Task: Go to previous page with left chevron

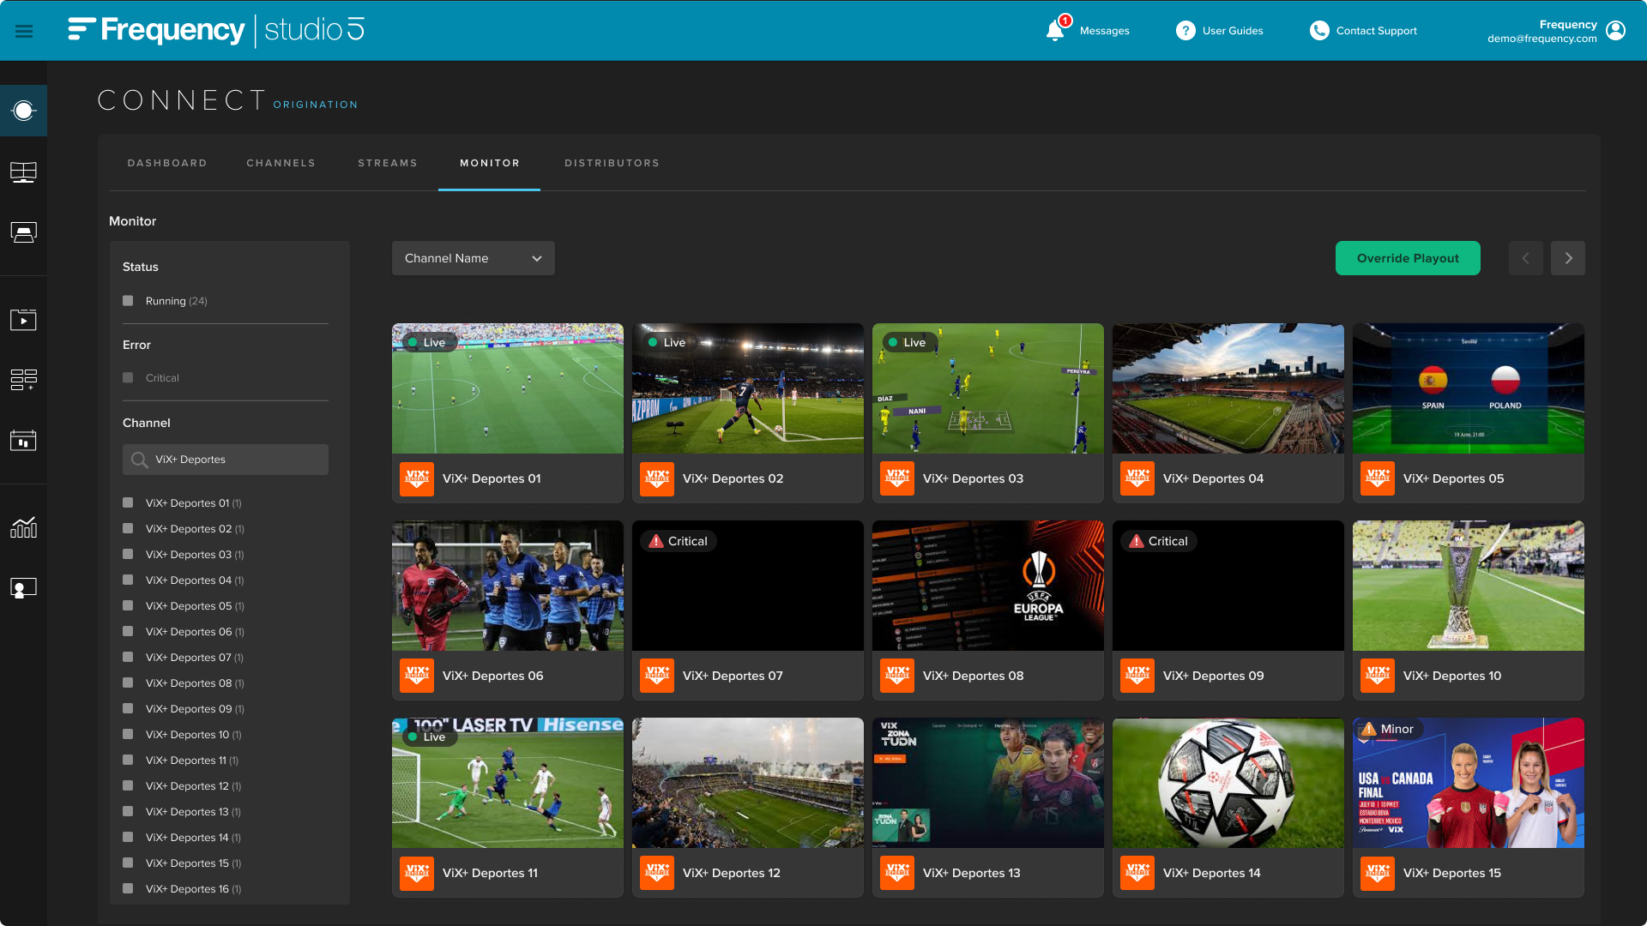Action: (x=1525, y=258)
